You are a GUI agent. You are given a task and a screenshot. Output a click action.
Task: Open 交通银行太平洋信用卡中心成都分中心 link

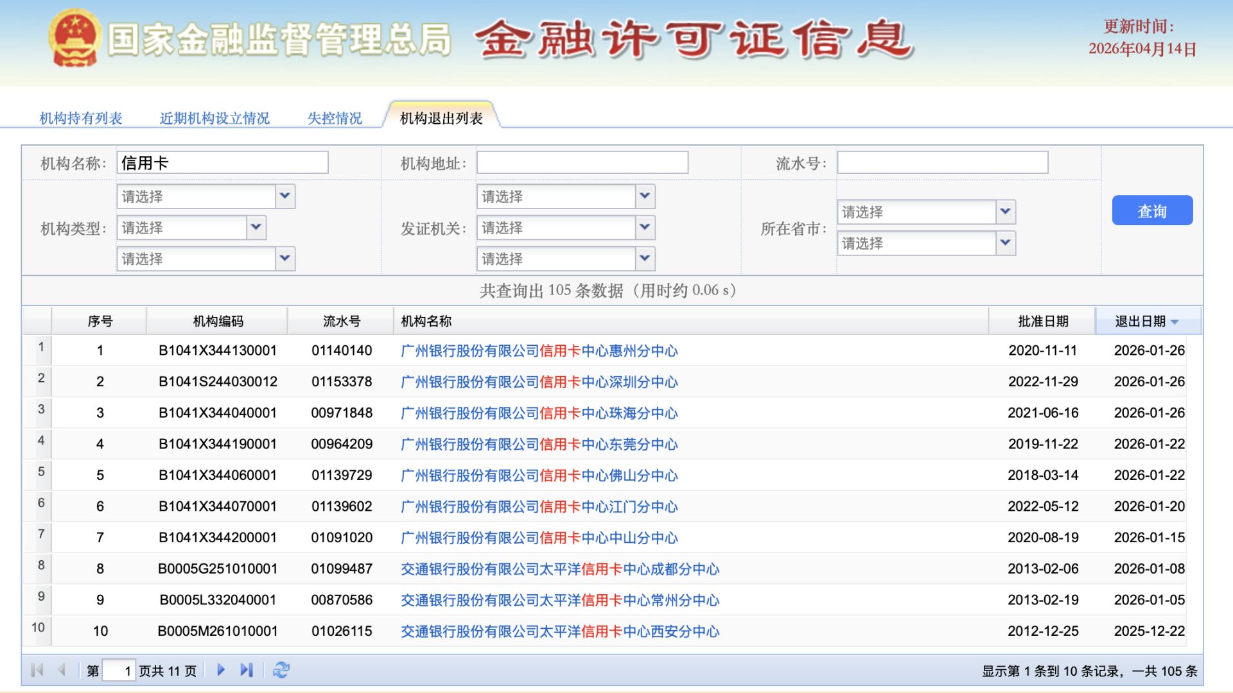[560, 569]
